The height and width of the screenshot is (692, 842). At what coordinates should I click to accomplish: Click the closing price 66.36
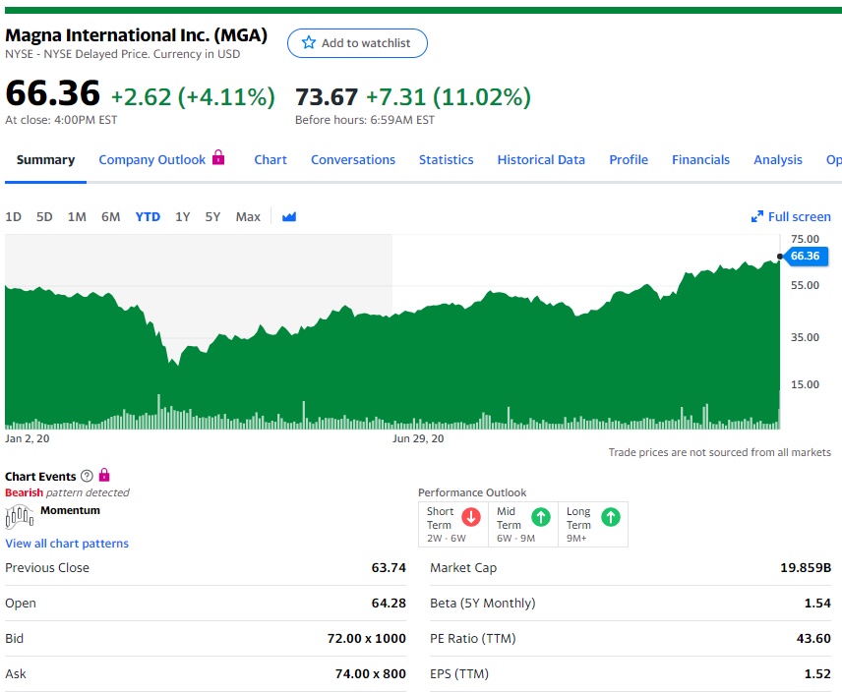[x=53, y=92]
